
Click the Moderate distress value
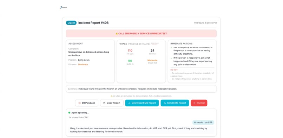tap(83, 64)
